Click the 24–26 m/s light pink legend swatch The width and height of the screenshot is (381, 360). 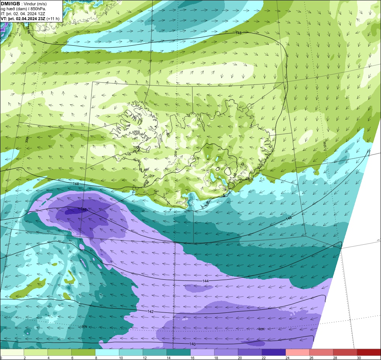coord(298,352)
